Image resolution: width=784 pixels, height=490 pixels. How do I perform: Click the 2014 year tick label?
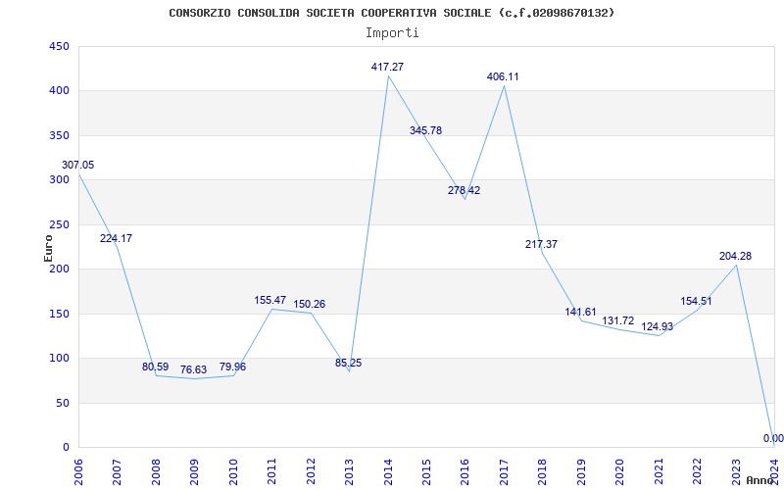pos(388,472)
